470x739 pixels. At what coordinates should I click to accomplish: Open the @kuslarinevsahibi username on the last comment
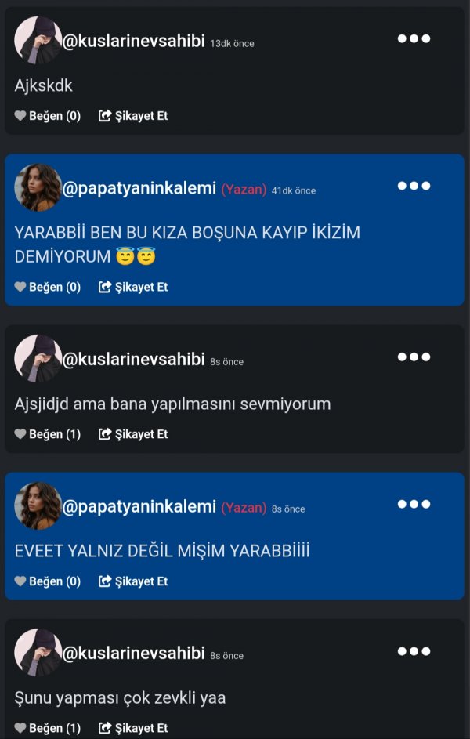[134, 654]
